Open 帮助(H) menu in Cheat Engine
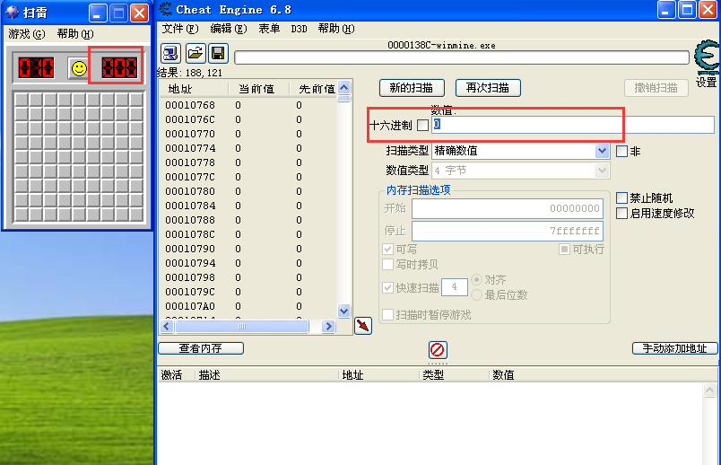 point(336,29)
